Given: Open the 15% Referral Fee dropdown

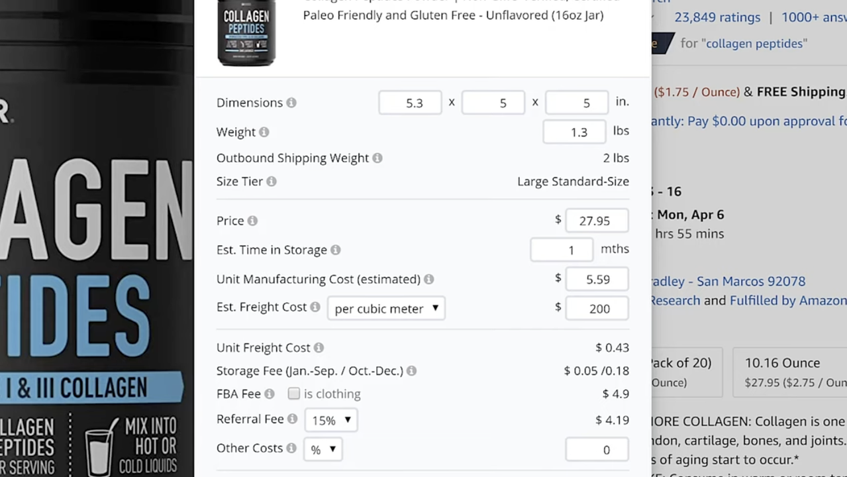Looking at the screenshot, I should click(330, 420).
